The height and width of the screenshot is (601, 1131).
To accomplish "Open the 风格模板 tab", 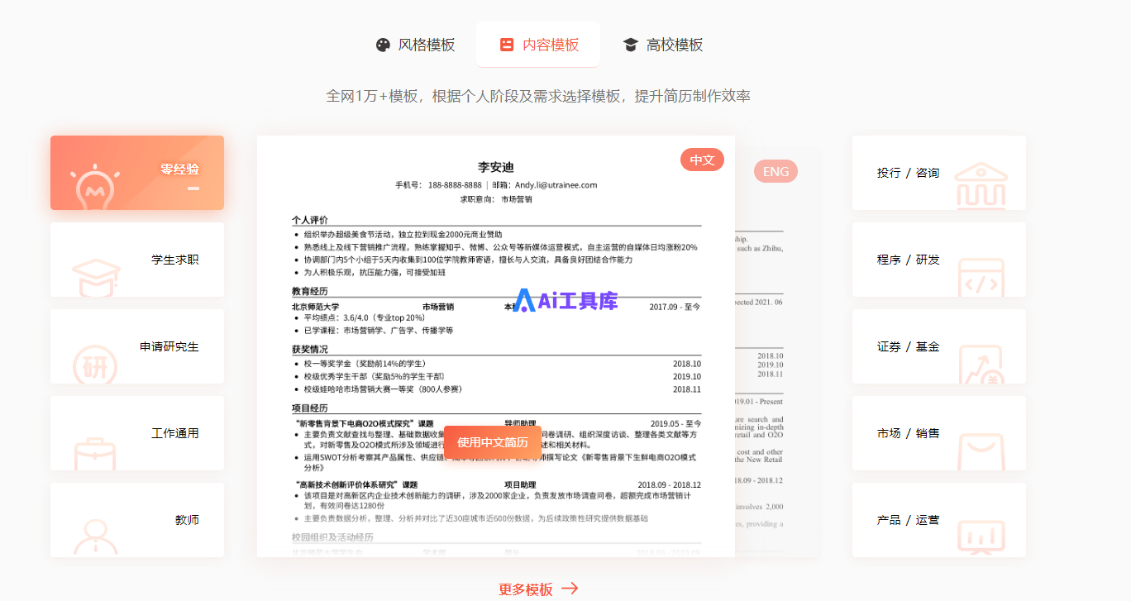I will pyautogui.click(x=415, y=45).
